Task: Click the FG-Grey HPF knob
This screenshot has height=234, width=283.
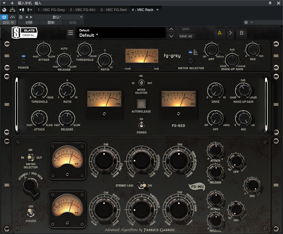Action: tap(211, 50)
